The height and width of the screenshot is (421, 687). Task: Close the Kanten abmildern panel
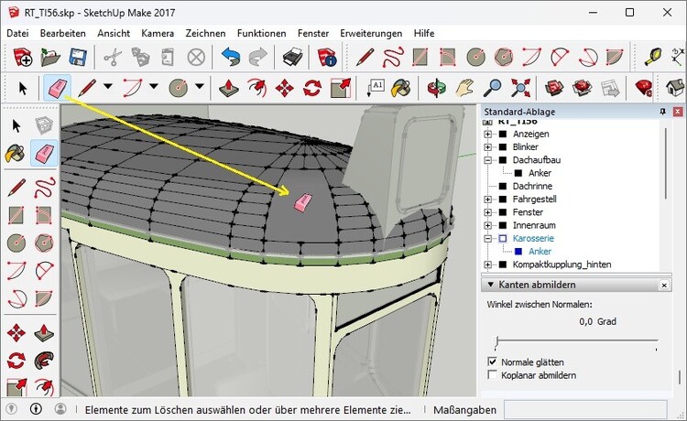coord(664,285)
